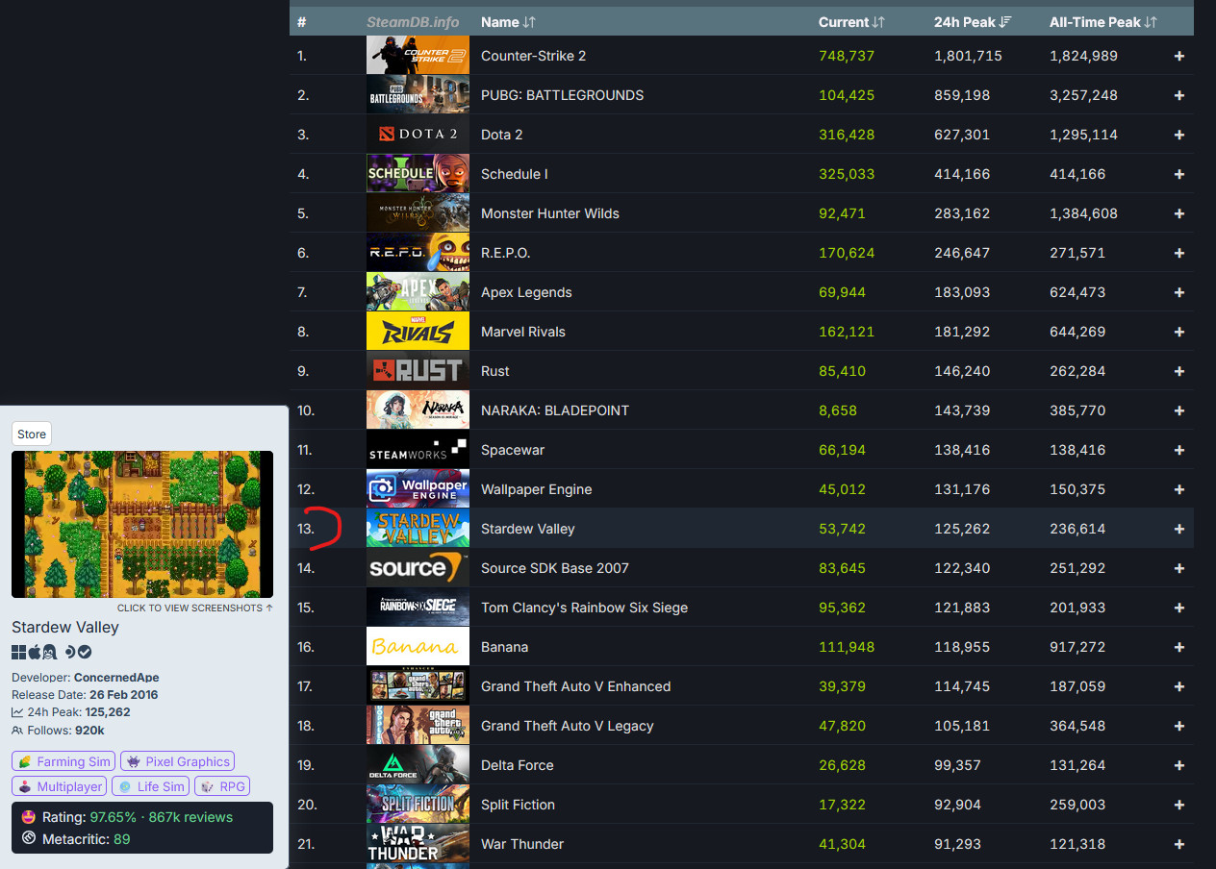Image resolution: width=1216 pixels, height=869 pixels.
Task: Click PUBG 24h peak value '859,198'
Action: (962, 95)
